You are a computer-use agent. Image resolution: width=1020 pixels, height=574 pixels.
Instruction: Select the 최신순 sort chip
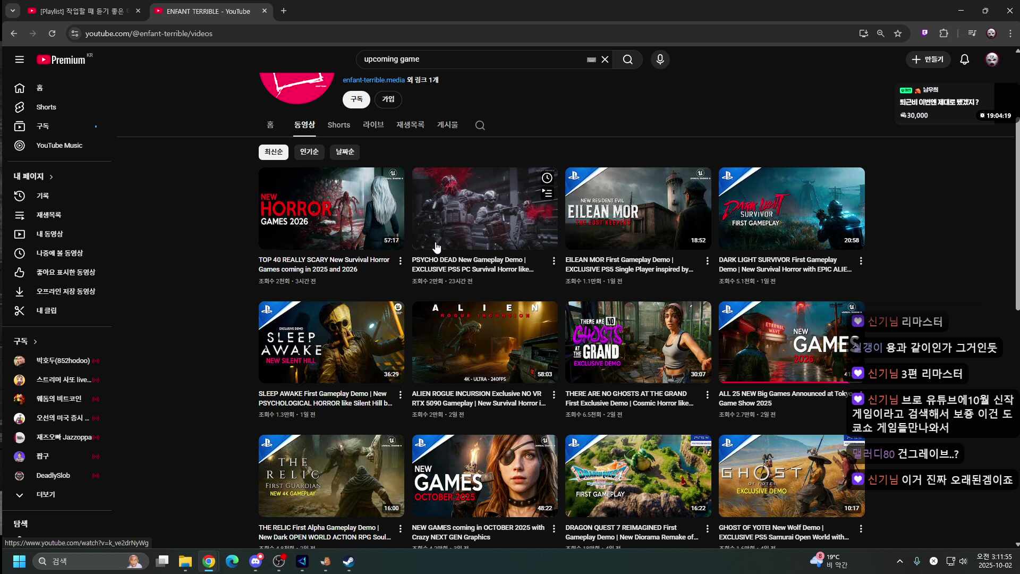pyautogui.click(x=273, y=152)
